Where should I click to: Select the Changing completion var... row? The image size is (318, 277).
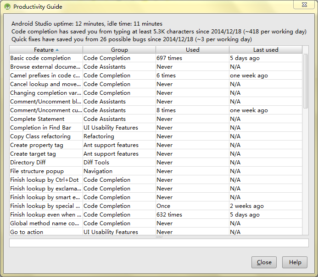tap(156, 93)
